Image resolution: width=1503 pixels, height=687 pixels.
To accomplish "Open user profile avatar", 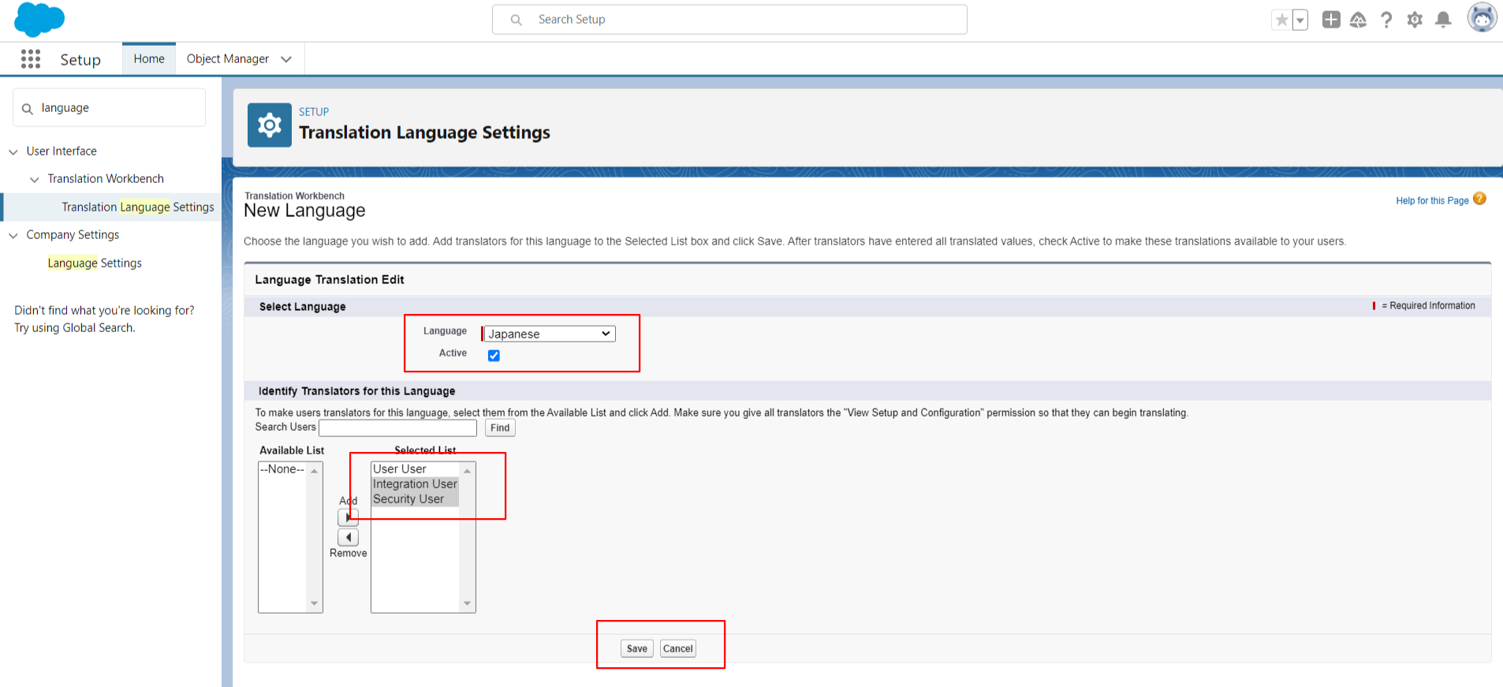I will [1482, 17].
